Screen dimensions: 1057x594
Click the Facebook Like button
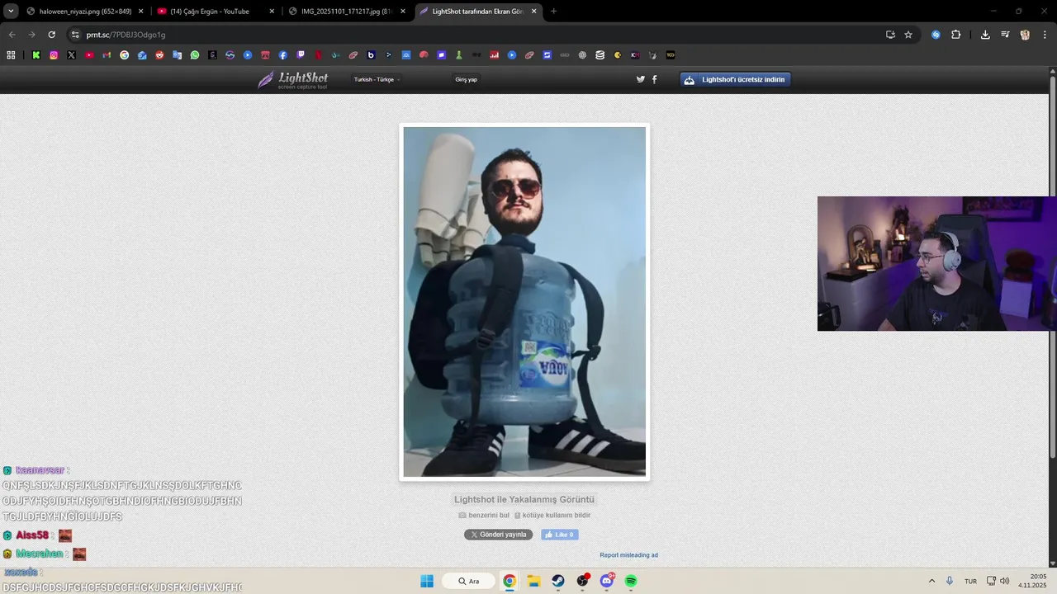[x=559, y=535]
